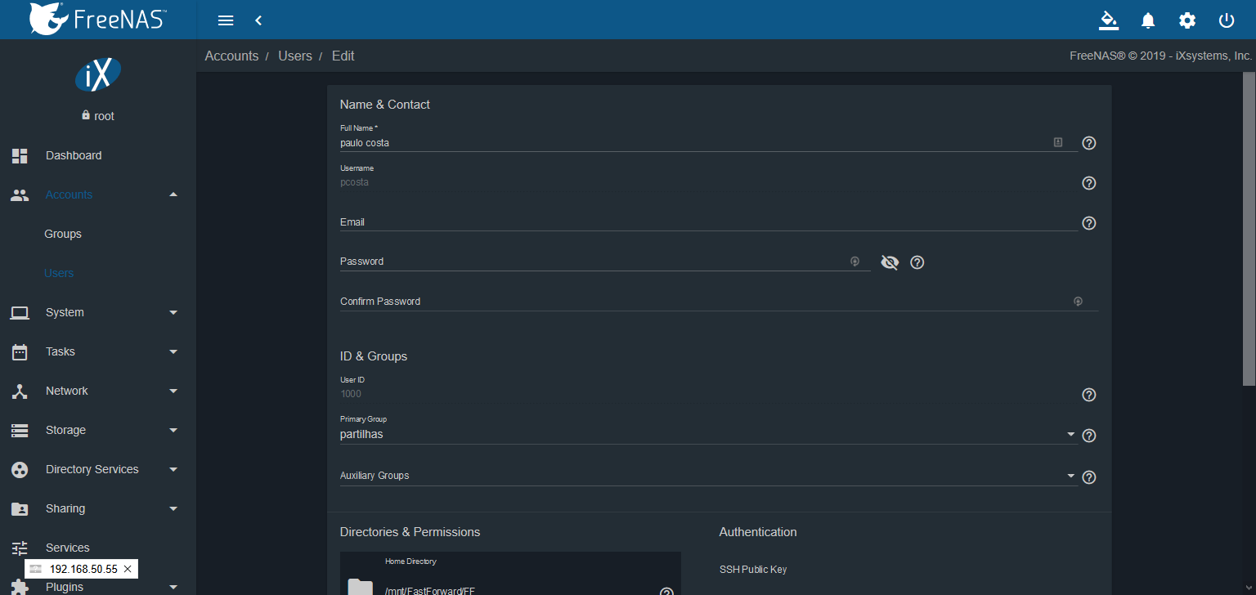Click the Tasks calendar icon
The image size is (1256, 595).
(20, 351)
